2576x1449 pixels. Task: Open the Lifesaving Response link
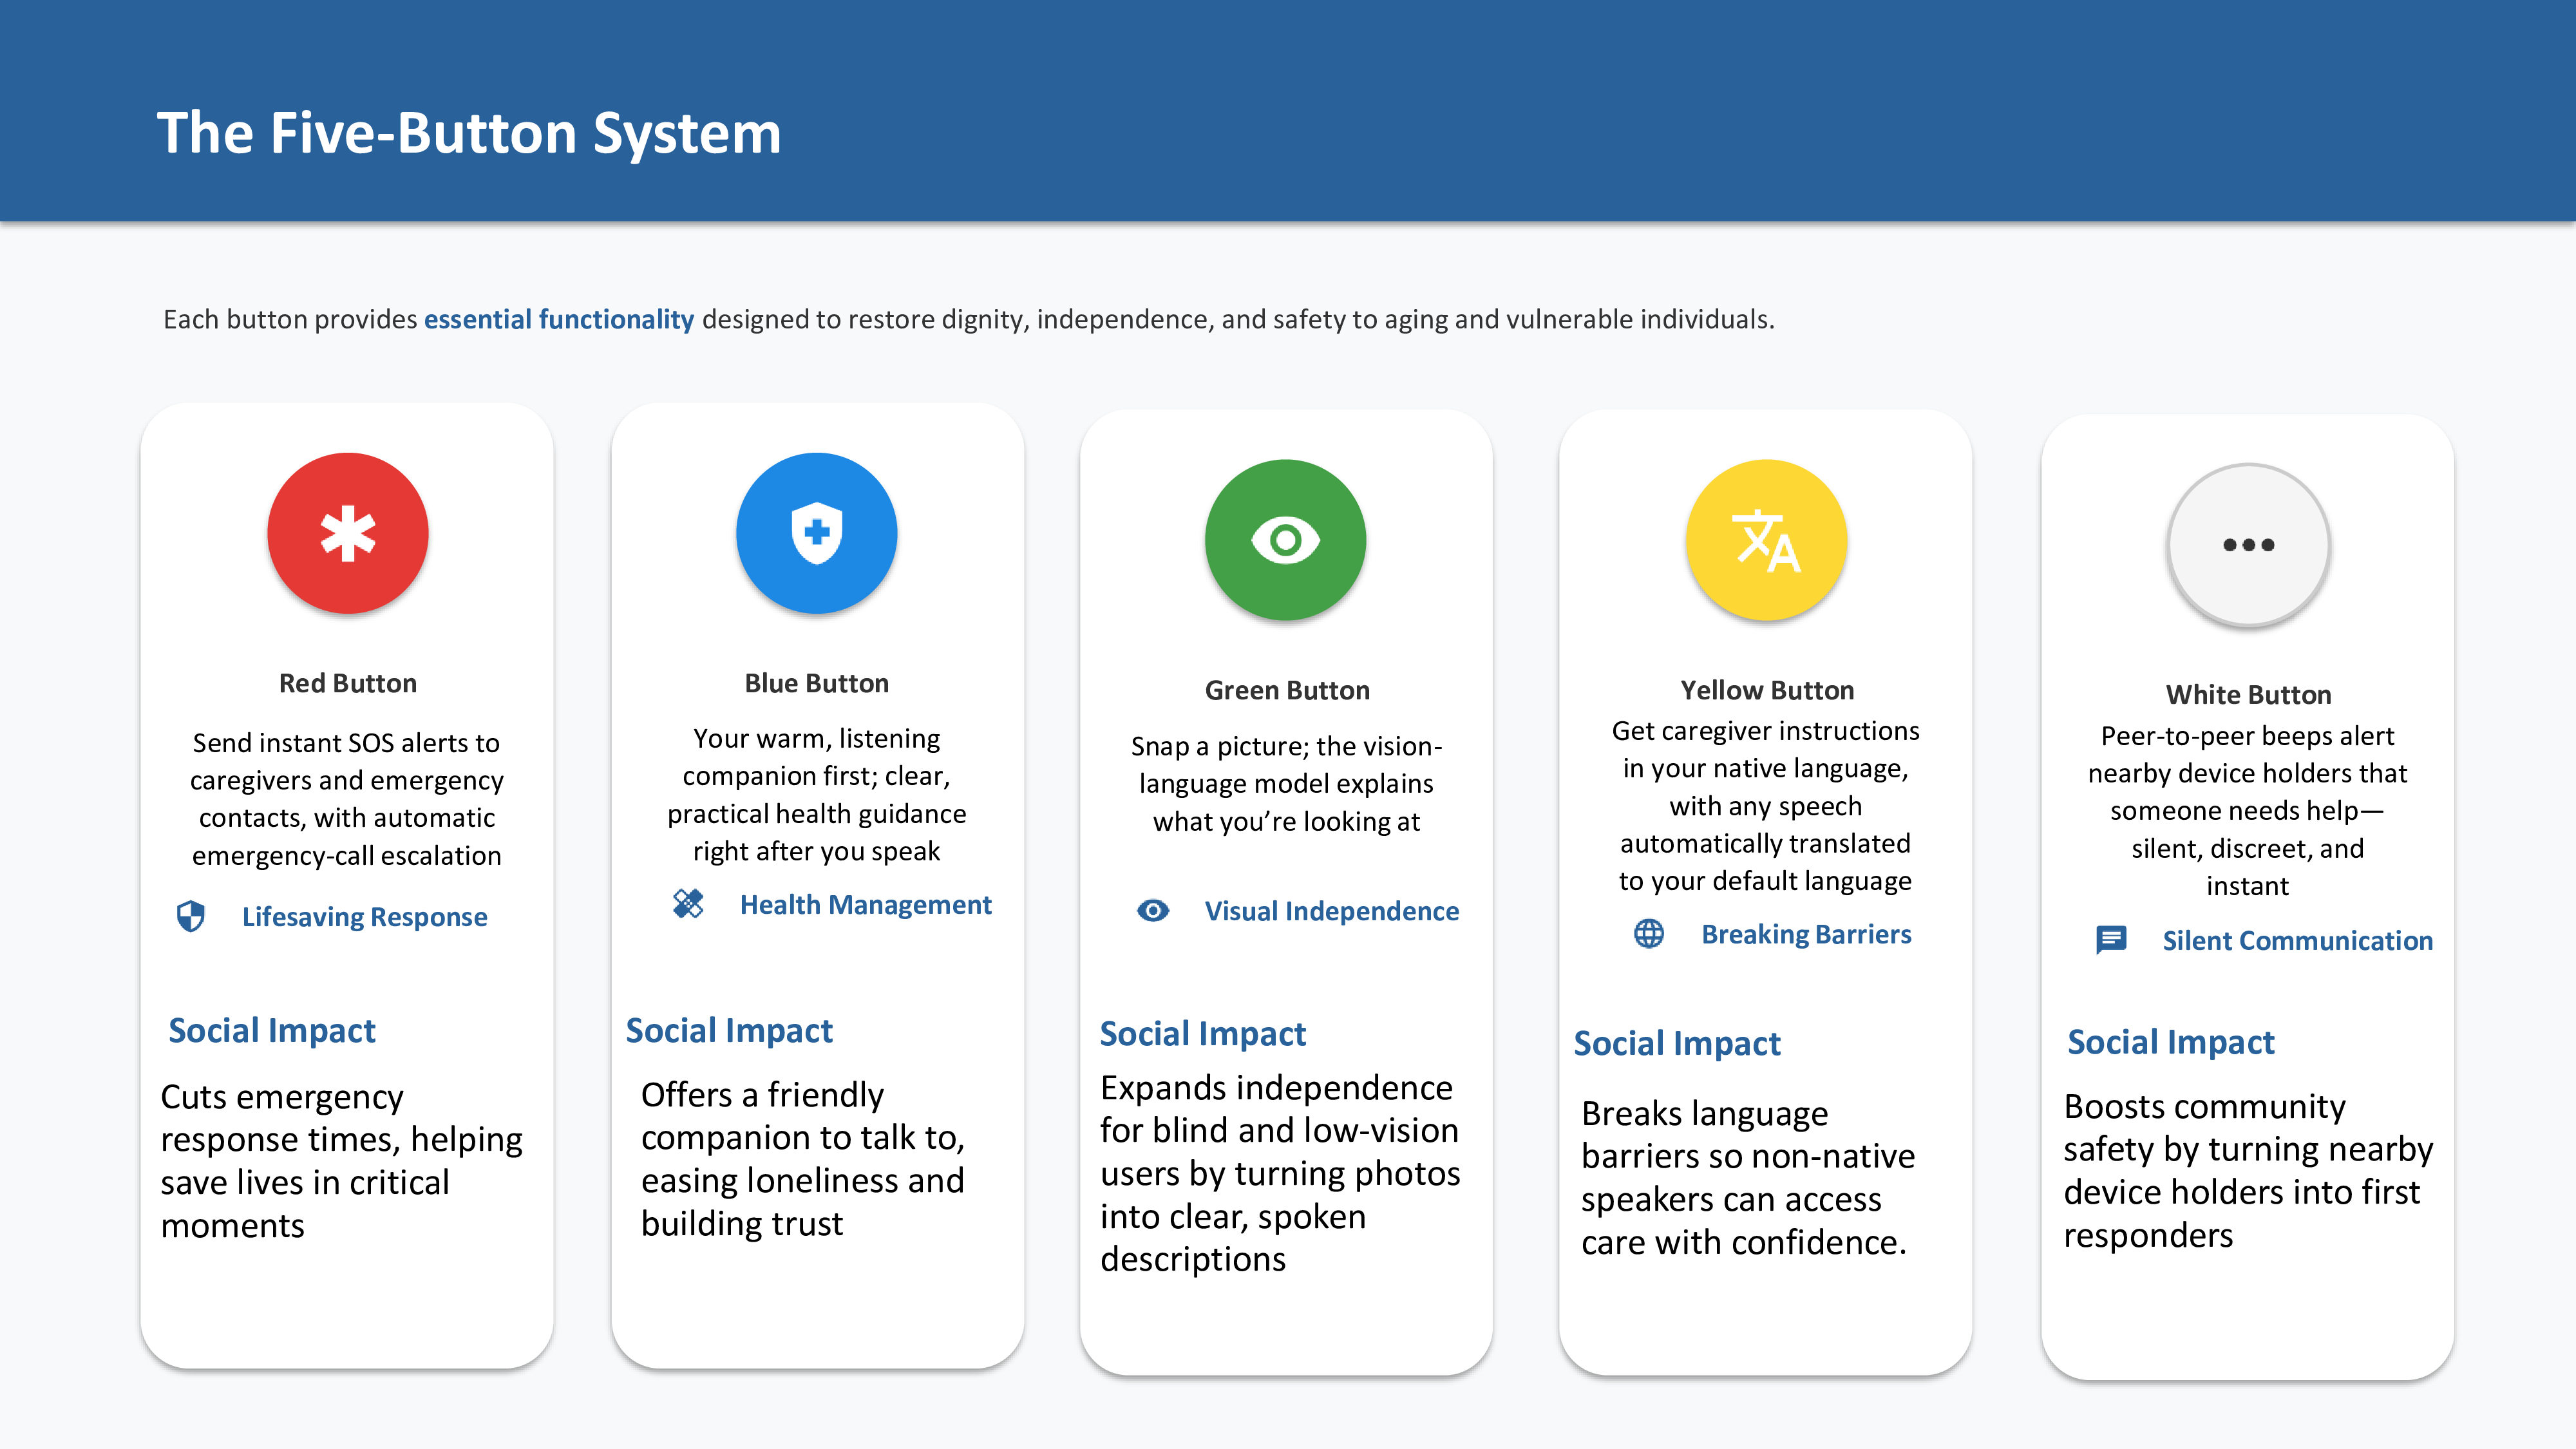coord(364,916)
